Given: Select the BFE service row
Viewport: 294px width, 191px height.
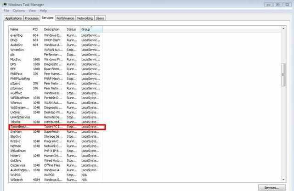Looking at the screenshot, I should tap(56, 69).
